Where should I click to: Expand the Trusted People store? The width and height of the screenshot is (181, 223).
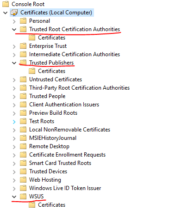[14, 97]
